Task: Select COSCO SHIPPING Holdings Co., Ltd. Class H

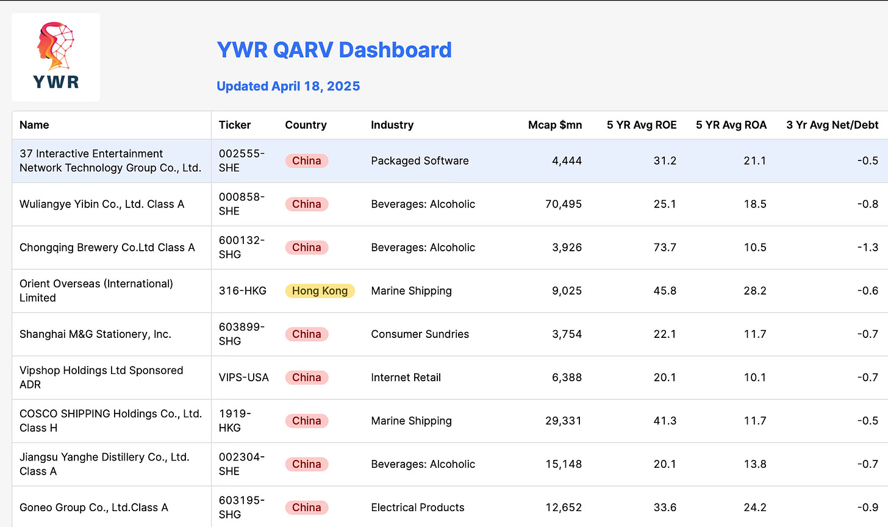Action: [110, 421]
